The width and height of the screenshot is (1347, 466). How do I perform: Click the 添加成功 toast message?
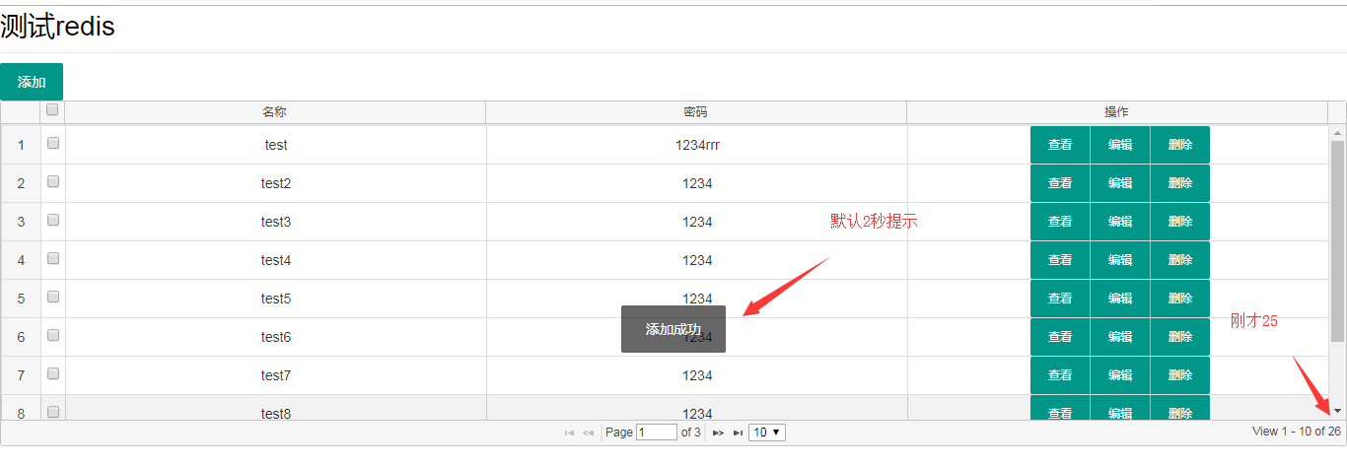673,329
